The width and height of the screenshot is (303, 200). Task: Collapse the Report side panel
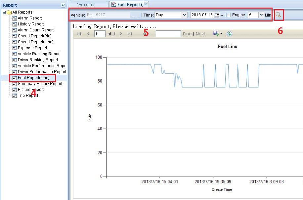[x=63, y=5]
